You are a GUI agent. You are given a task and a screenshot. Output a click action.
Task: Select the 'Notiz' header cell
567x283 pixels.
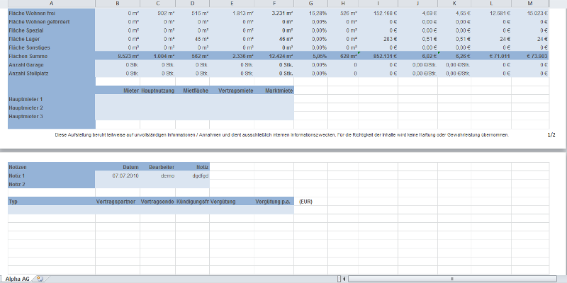pyautogui.click(x=192, y=167)
